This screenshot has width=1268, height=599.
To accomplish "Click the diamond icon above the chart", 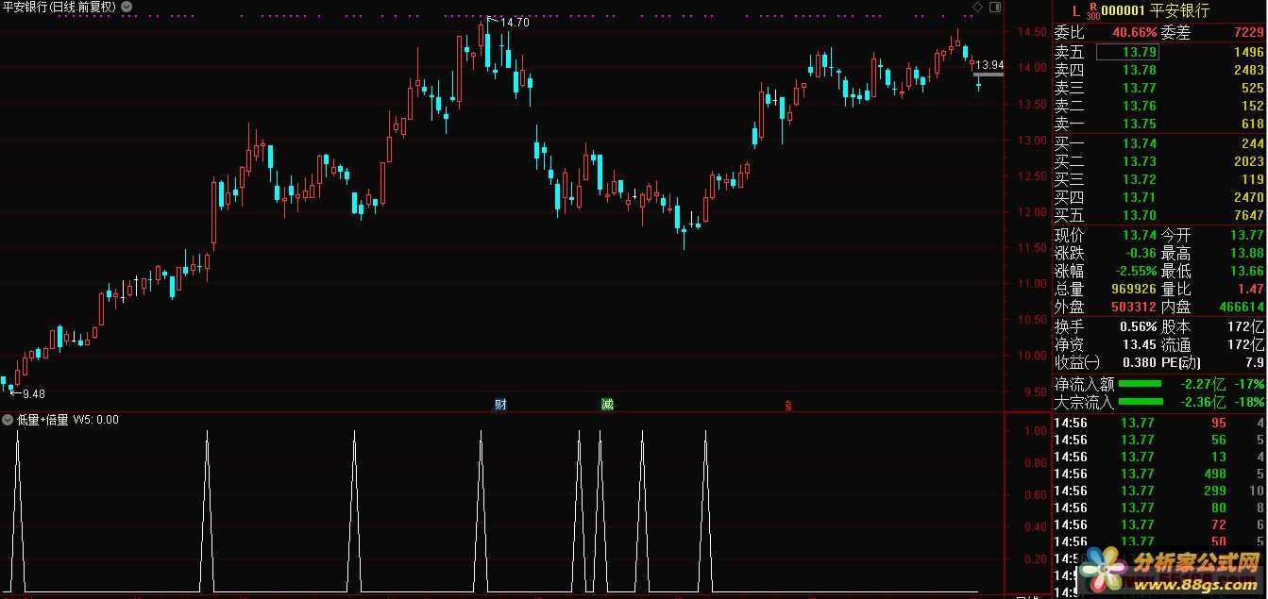I will [x=978, y=7].
